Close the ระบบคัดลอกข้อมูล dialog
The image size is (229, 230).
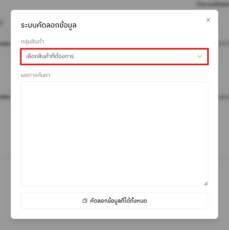pos(208,20)
